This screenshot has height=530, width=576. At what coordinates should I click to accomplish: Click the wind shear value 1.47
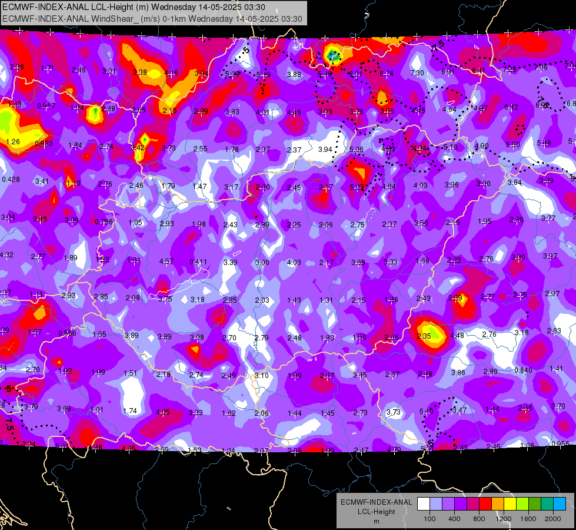pos(199,187)
